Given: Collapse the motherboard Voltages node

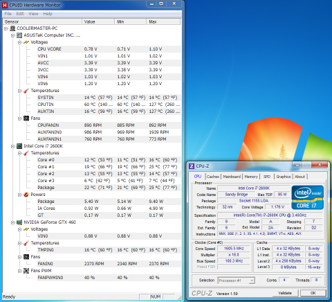Looking at the screenshot, I should pos(20,42).
